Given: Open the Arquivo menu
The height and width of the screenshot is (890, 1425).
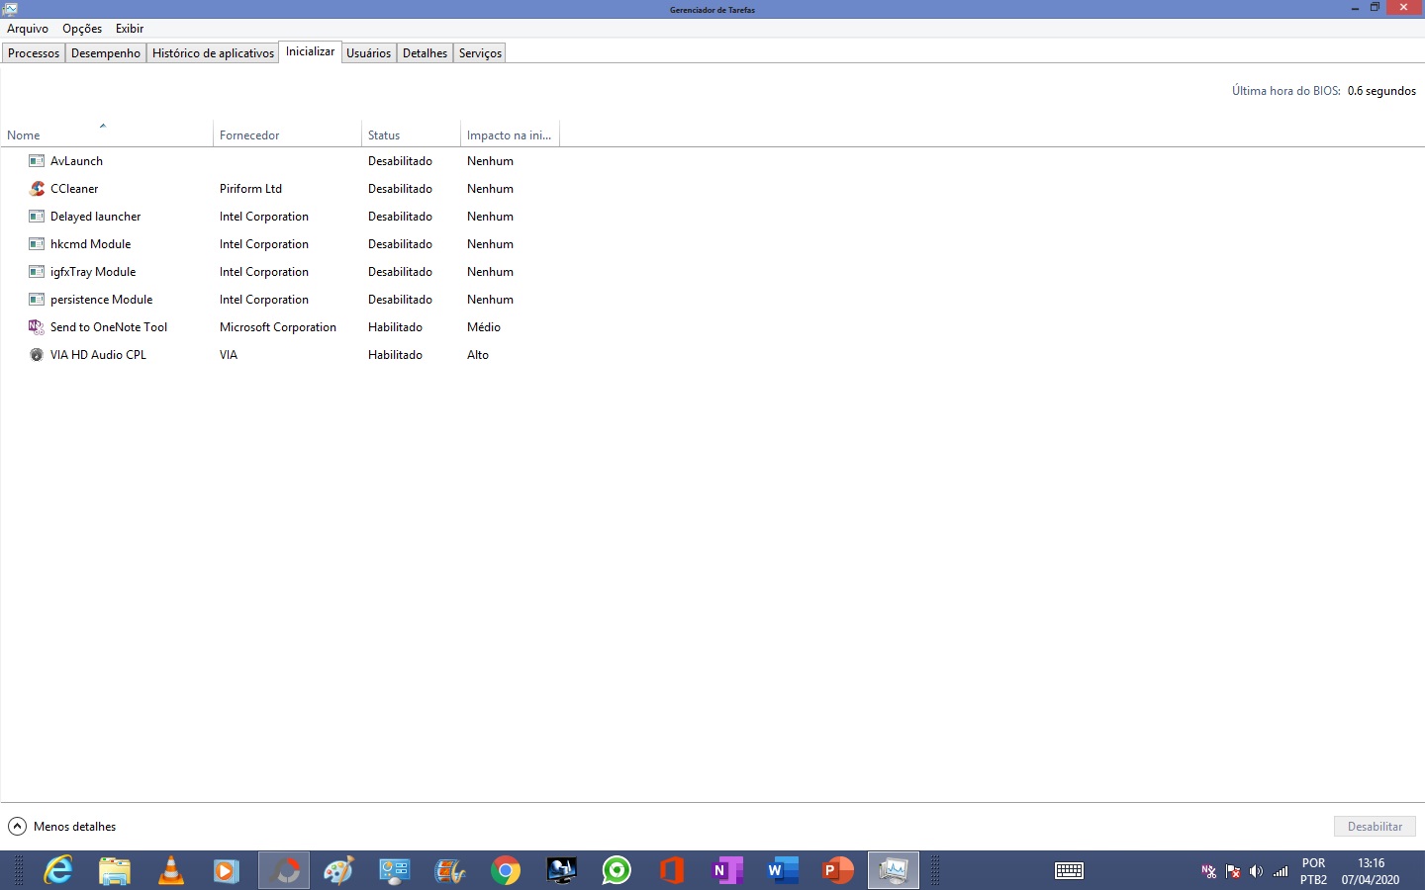Looking at the screenshot, I should point(28,29).
